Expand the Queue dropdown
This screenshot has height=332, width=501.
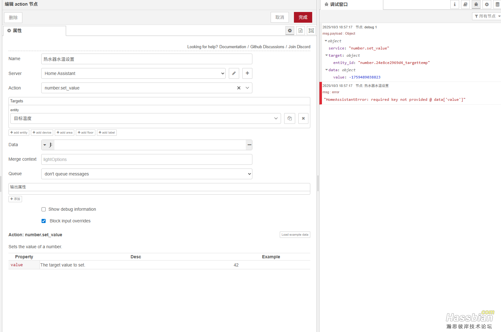(x=147, y=174)
